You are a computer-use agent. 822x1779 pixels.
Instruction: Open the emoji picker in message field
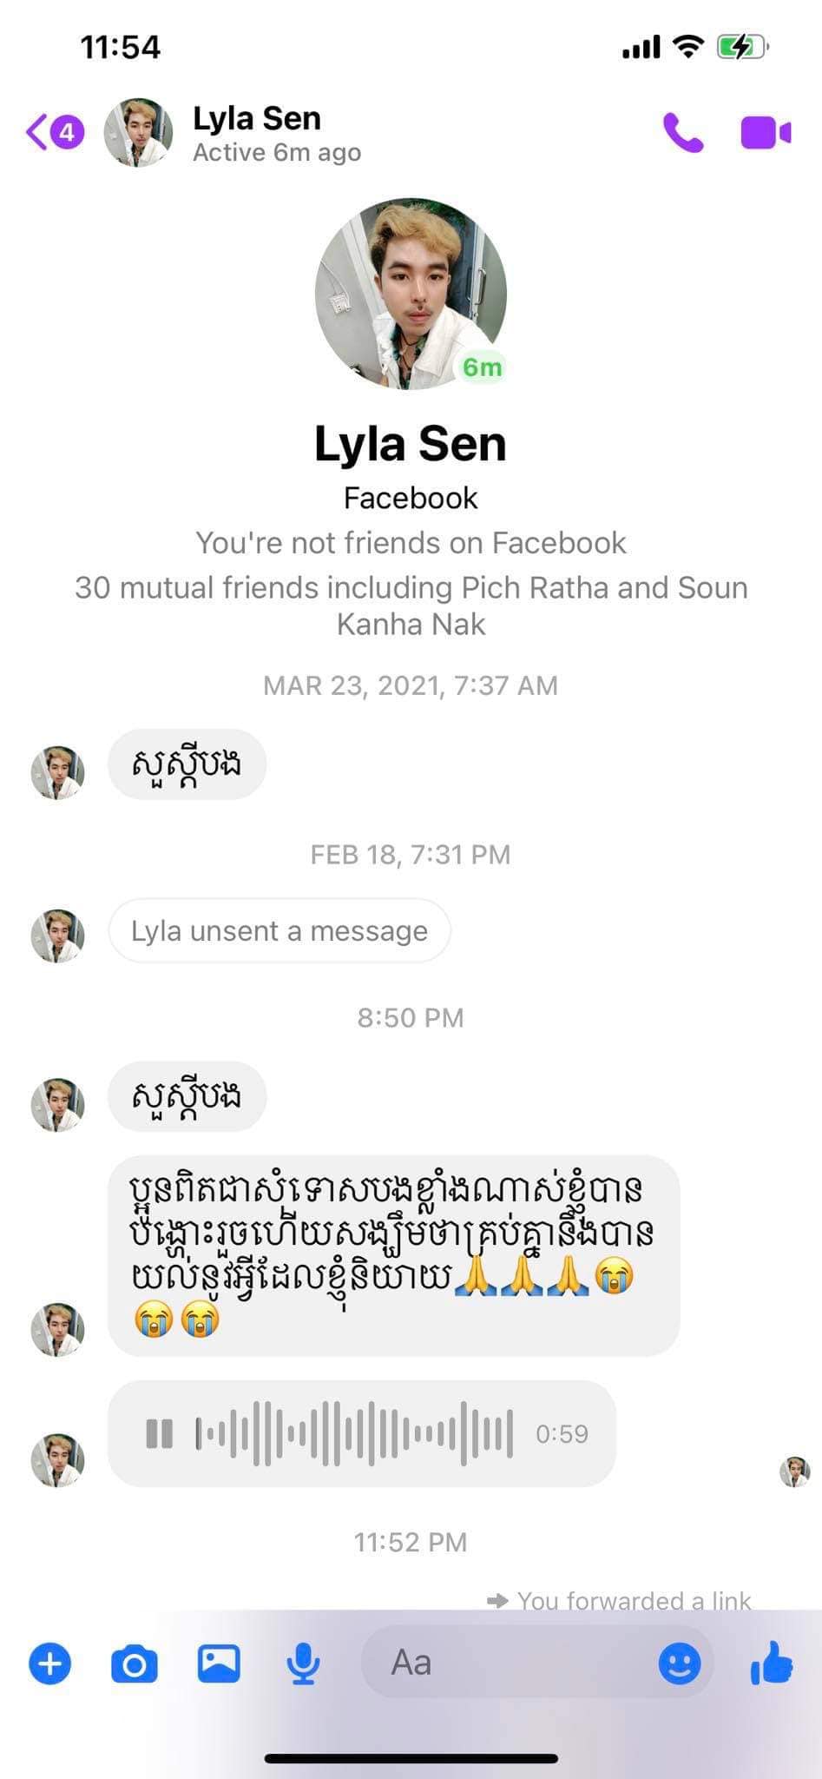click(679, 1663)
